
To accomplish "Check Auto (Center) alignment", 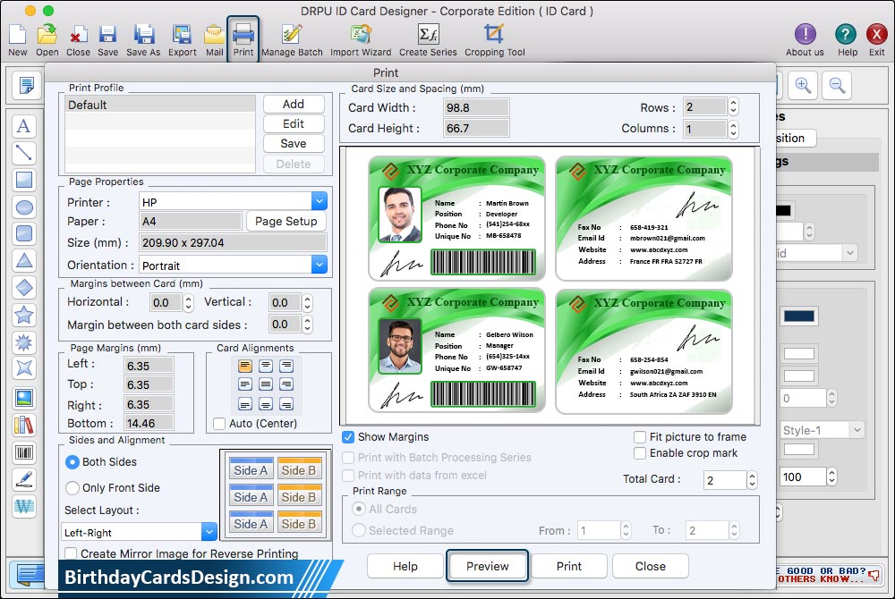I will click(x=218, y=424).
